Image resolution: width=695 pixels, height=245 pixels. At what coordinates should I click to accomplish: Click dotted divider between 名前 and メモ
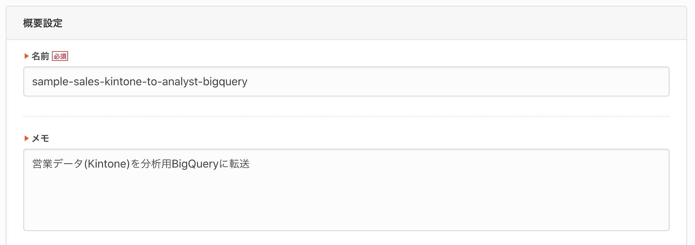[x=346, y=116]
